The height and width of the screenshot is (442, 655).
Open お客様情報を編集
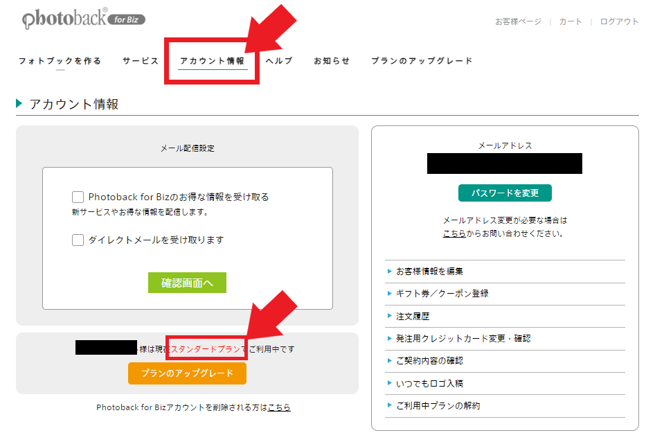click(x=505, y=272)
